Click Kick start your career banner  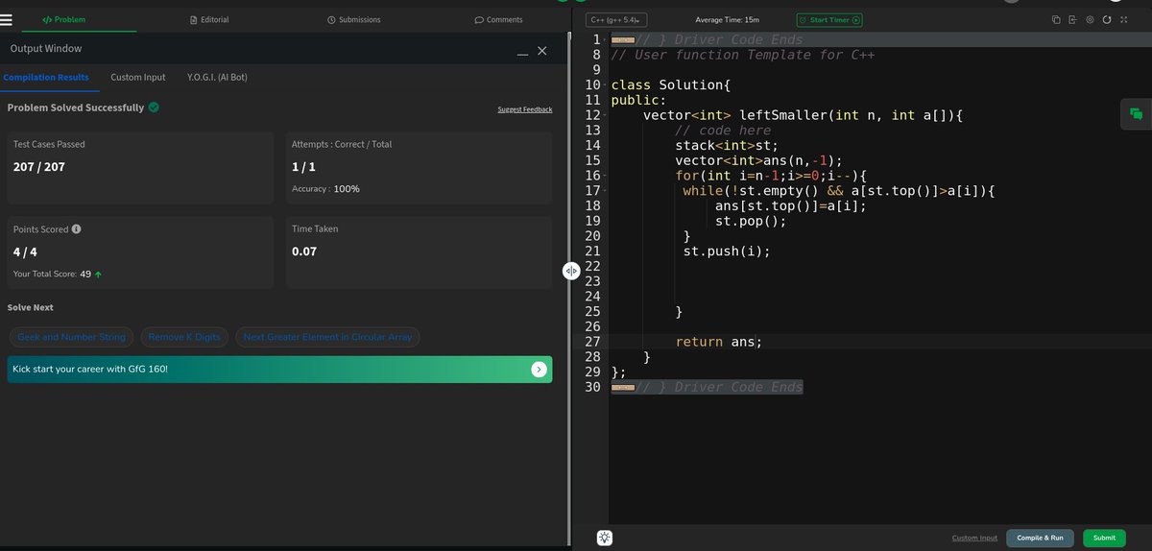[279, 369]
